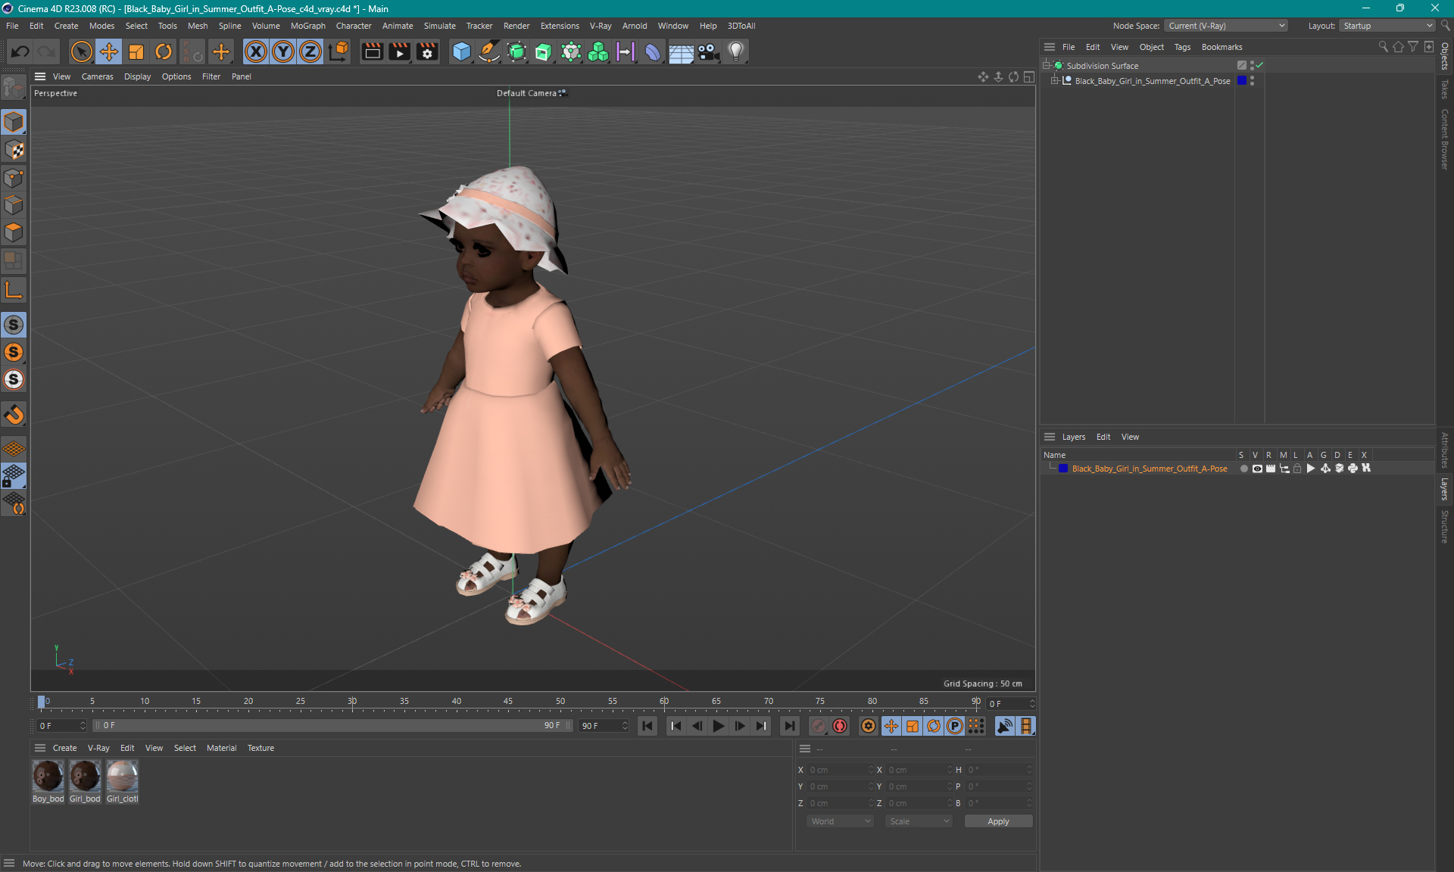Add a MoGraph Cloner icon

pos(598,51)
